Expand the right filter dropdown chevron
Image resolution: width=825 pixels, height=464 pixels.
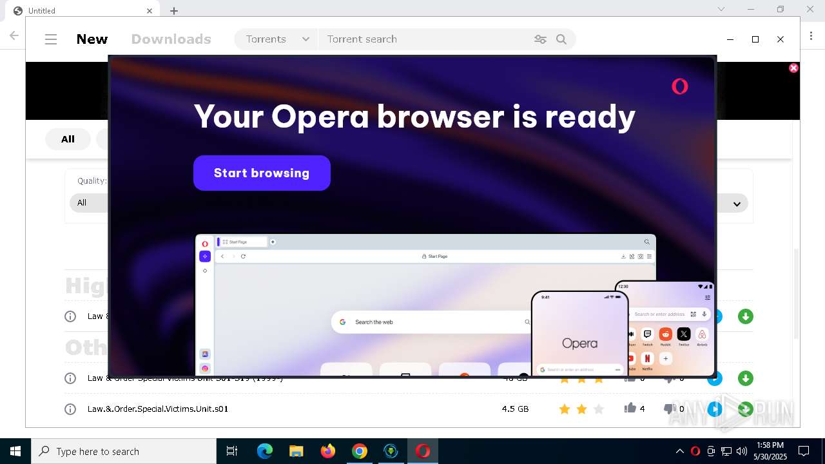pyautogui.click(x=737, y=204)
